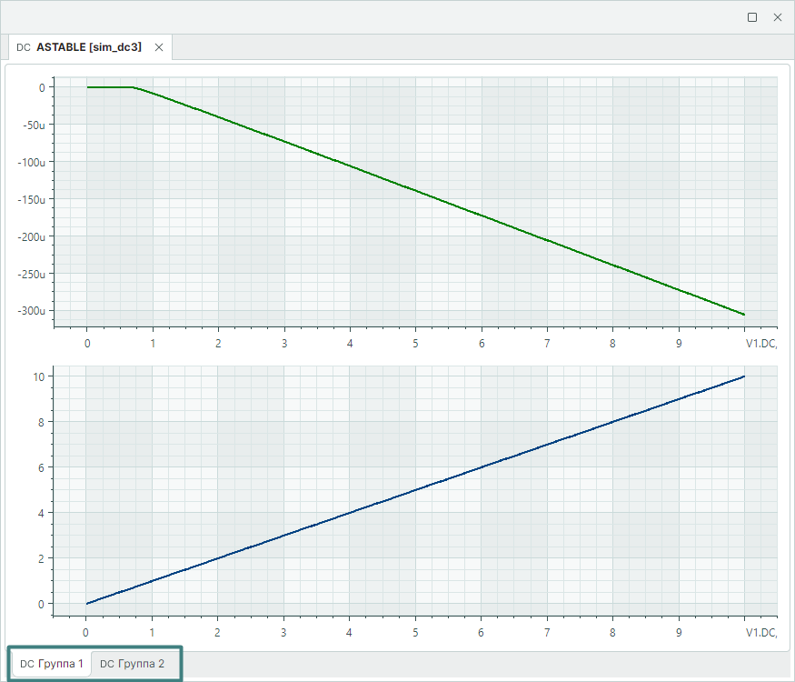
Task: Click the DC icon beside Группа 1
Action: (x=26, y=664)
